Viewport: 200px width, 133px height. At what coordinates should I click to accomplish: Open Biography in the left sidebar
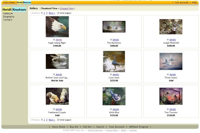(9, 17)
